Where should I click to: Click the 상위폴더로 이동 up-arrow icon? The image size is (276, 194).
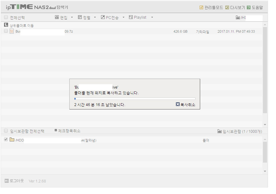(x=6, y=25)
